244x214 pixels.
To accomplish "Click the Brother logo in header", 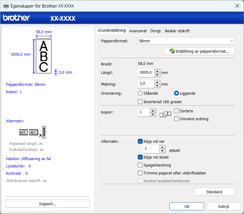I will 16,18.
